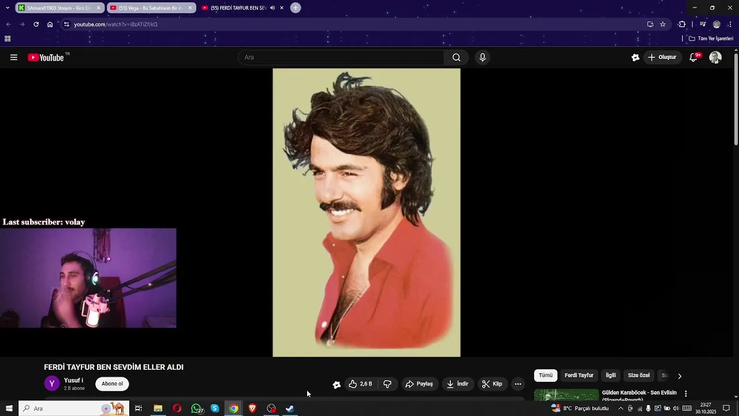This screenshot has height=416, width=739.
Task: Click the sparkle Ask icon beside like
Action: coord(337,384)
